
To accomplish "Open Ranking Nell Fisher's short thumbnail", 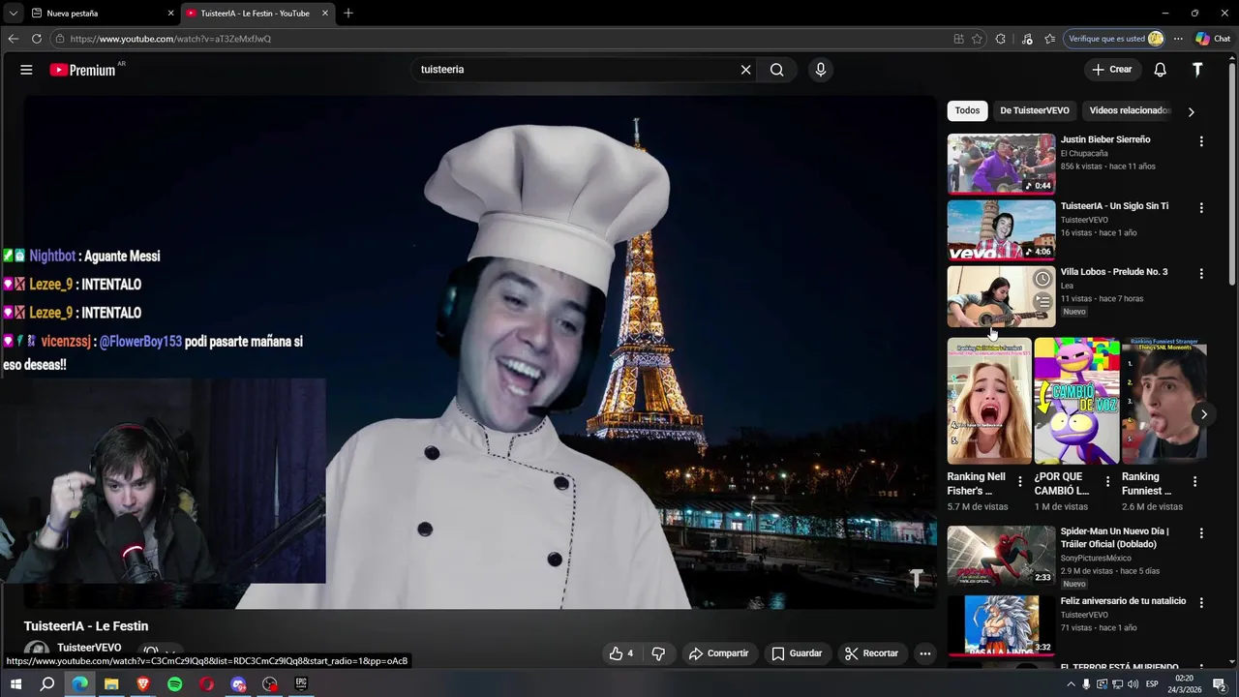I will click(989, 401).
